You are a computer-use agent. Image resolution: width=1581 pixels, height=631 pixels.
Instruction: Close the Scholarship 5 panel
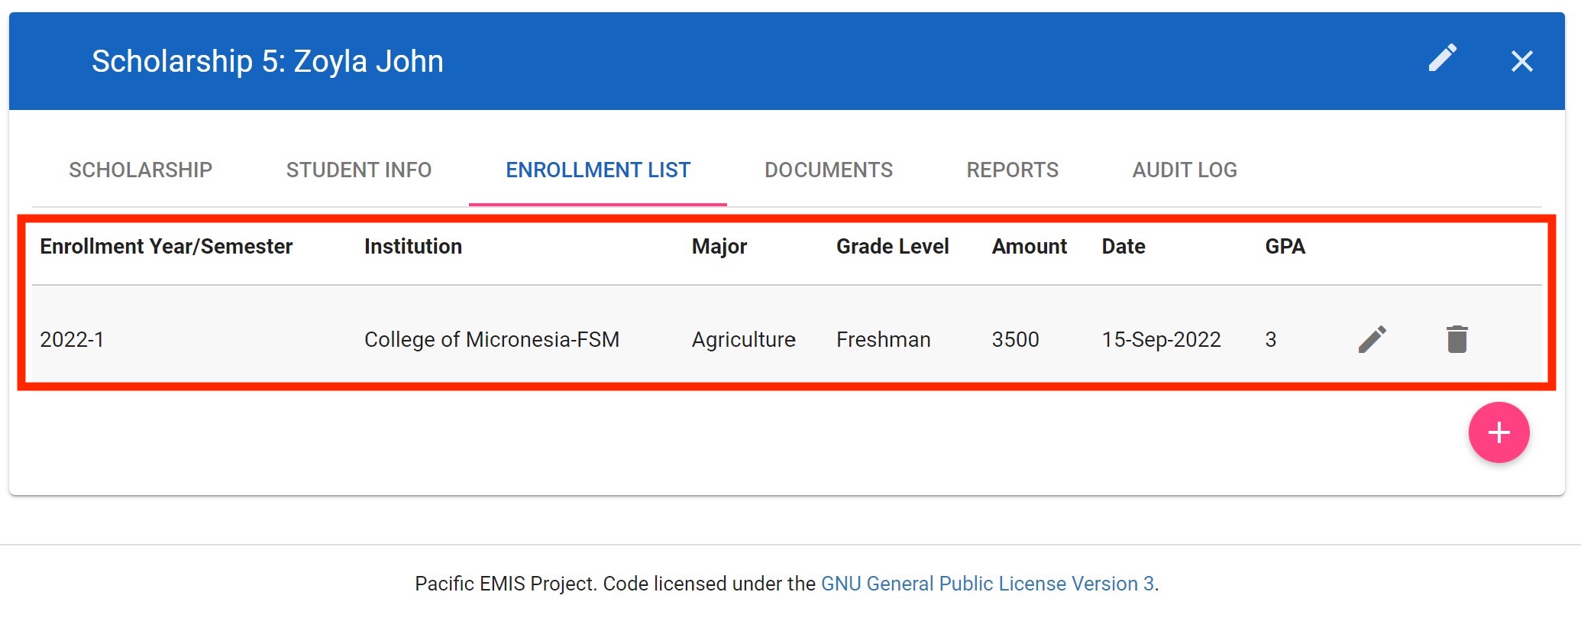click(1521, 61)
